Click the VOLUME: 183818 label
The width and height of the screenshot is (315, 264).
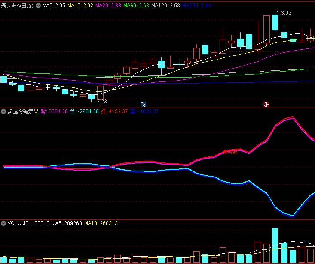pos(28,223)
